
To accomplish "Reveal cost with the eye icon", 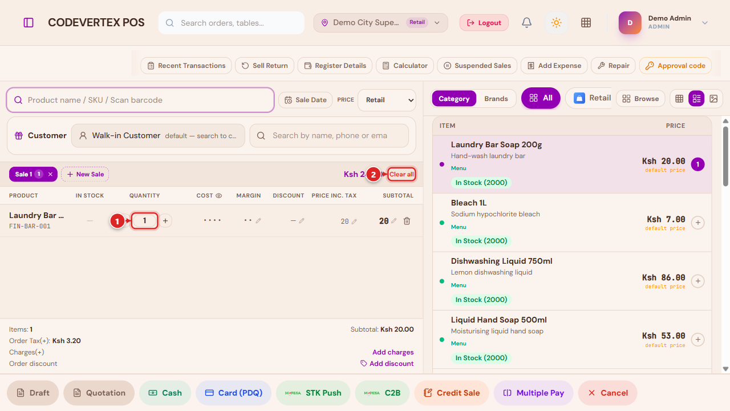I will 218,196.
